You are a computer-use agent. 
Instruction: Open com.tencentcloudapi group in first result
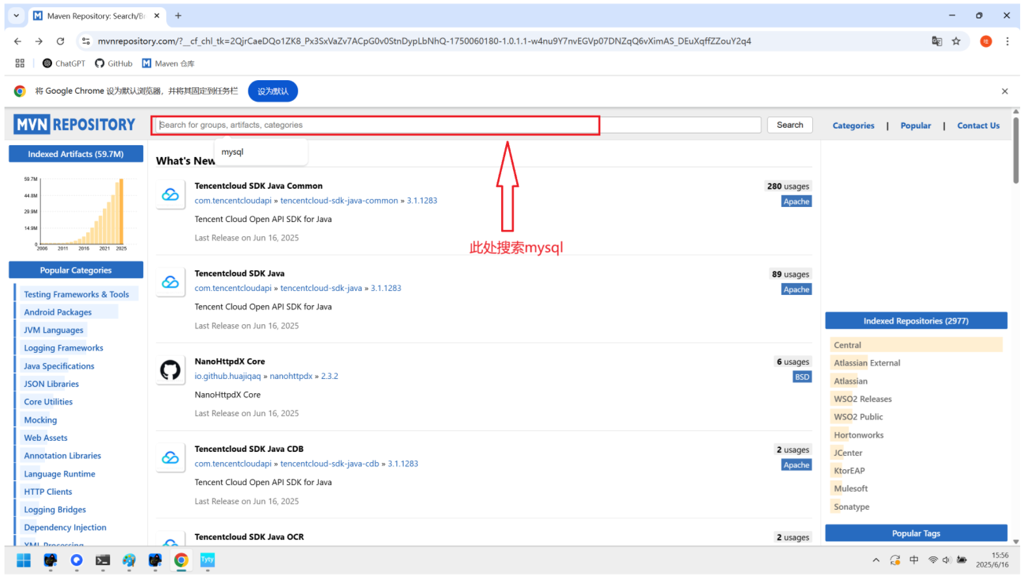click(x=233, y=201)
